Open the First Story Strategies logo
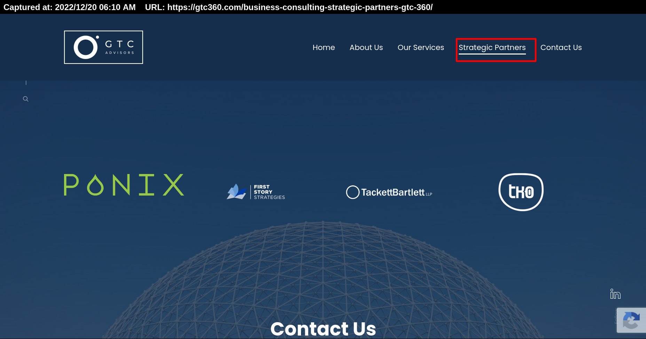Screen dimensions: 646x339 pyautogui.click(x=256, y=192)
